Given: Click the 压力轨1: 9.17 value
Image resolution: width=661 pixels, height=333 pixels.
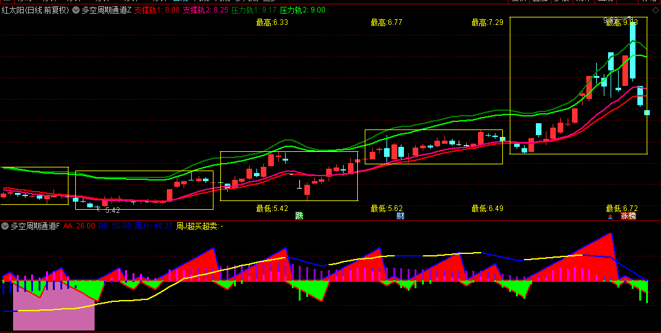Looking at the screenshot, I should (254, 10).
